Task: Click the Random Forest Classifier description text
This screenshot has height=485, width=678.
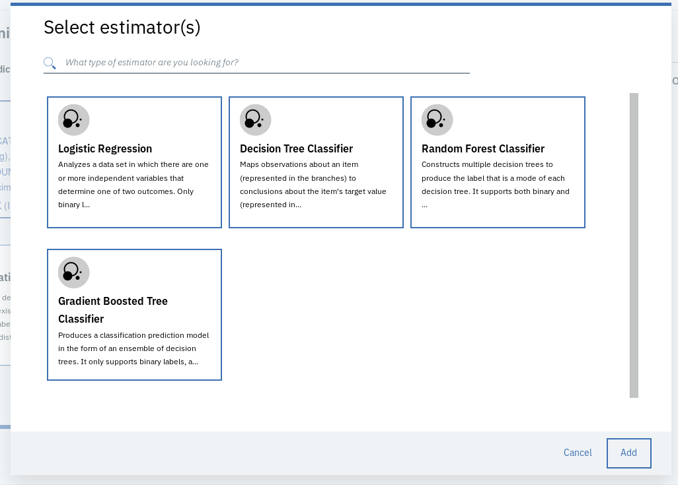Action: 496,184
